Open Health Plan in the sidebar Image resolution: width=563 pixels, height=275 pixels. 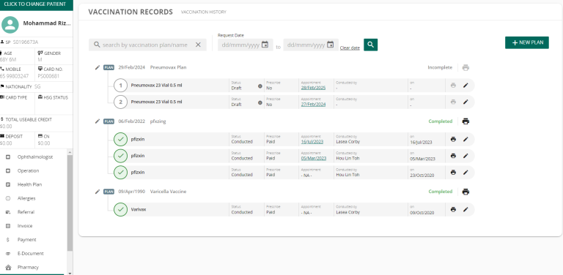pos(29,184)
